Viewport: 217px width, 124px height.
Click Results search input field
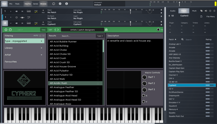78,36
